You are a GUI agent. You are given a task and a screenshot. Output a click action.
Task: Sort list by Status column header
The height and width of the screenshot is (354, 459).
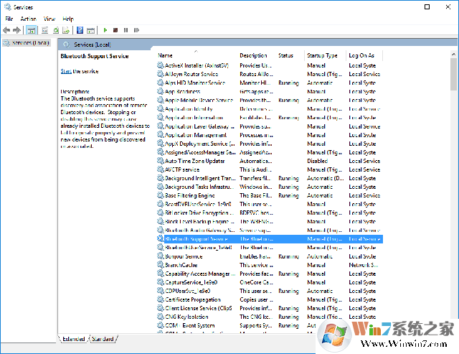[x=285, y=55]
